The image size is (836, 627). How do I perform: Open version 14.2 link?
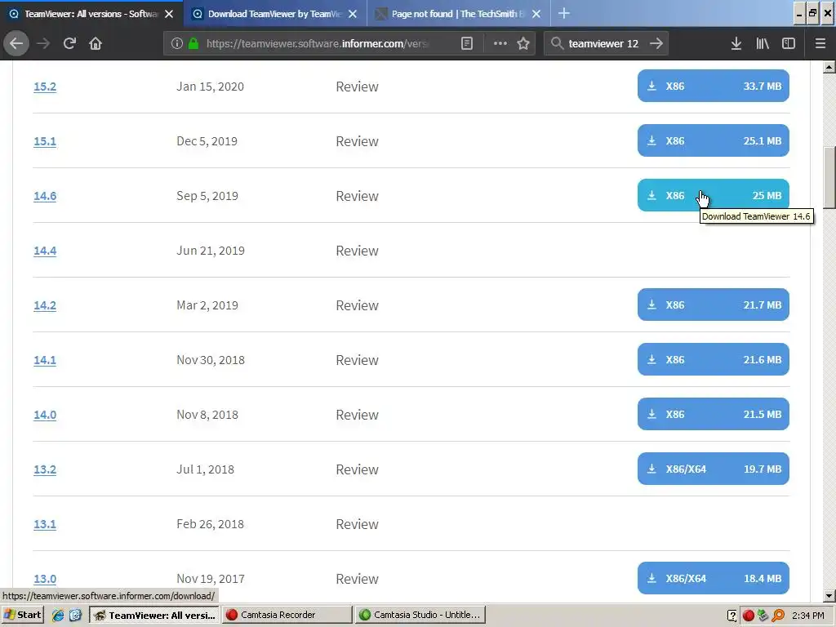(45, 305)
